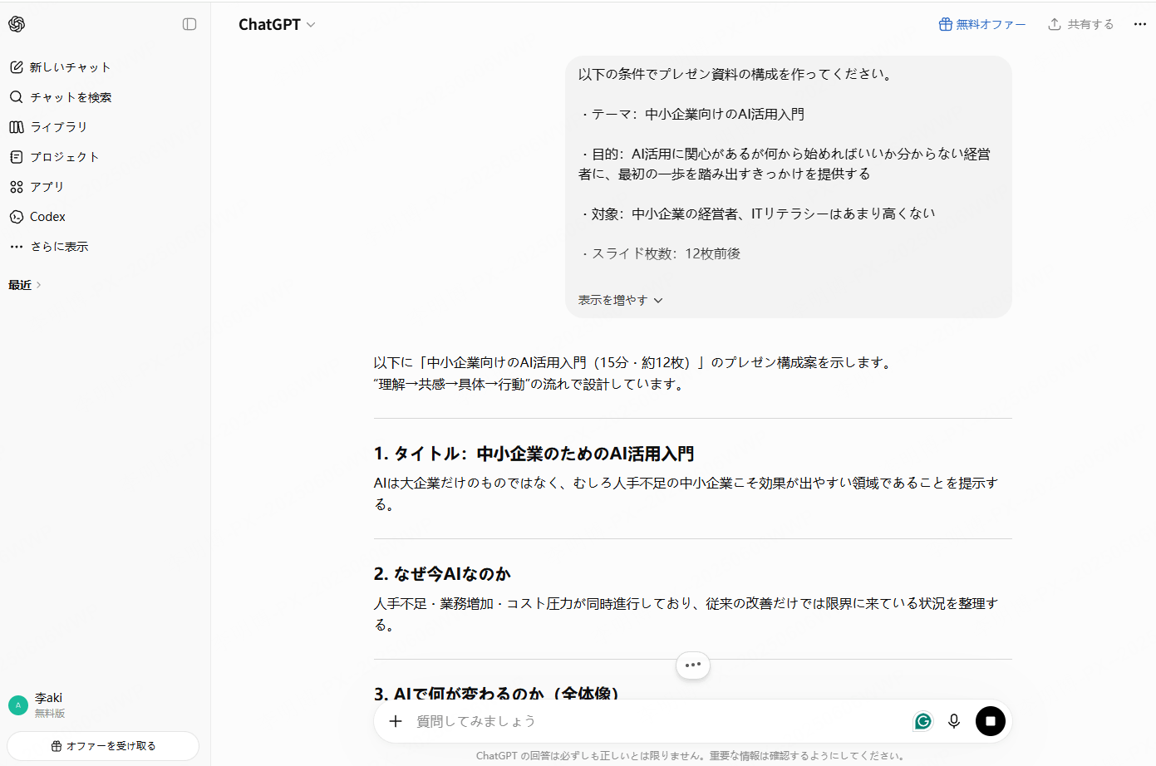Click the 無料オファー gift link

(x=982, y=24)
